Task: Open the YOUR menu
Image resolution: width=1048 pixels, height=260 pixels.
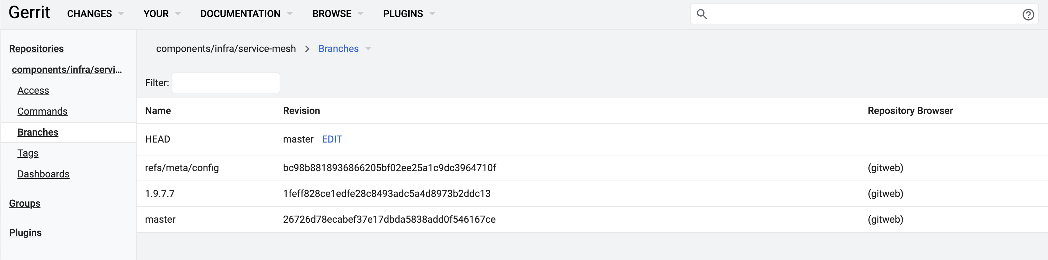Action: tap(162, 14)
